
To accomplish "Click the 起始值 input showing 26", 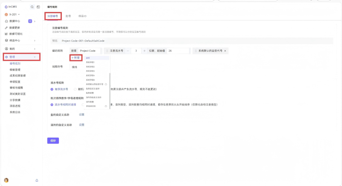I will [x=178, y=51].
